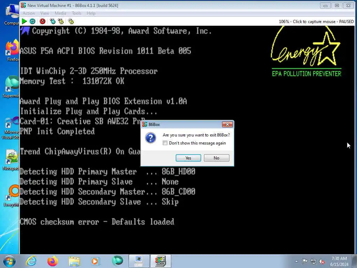Select the Computer desktop icon
Screen dimensions: 357x268
coord(12,15)
